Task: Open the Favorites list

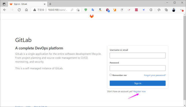Action: 159,10
